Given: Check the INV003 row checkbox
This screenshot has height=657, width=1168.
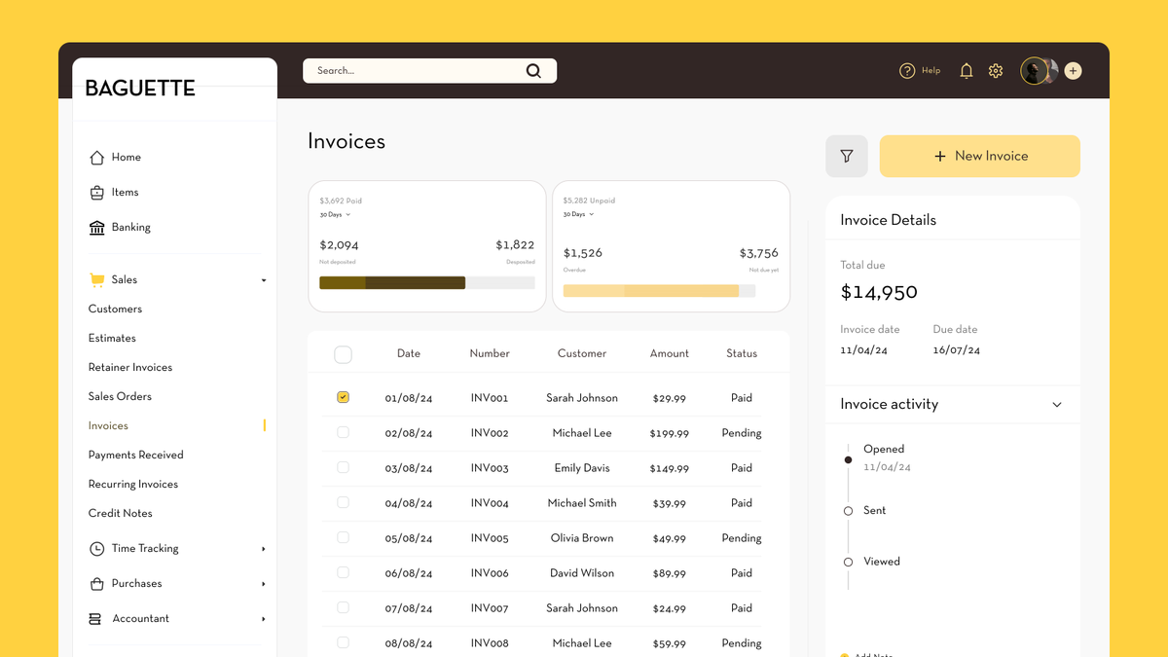Looking at the screenshot, I should coord(343,467).
